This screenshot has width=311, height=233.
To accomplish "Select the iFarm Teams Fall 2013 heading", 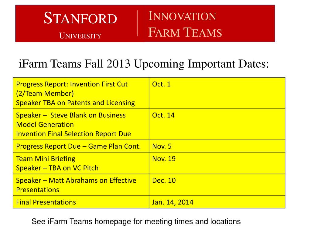I will pos(144,64).
